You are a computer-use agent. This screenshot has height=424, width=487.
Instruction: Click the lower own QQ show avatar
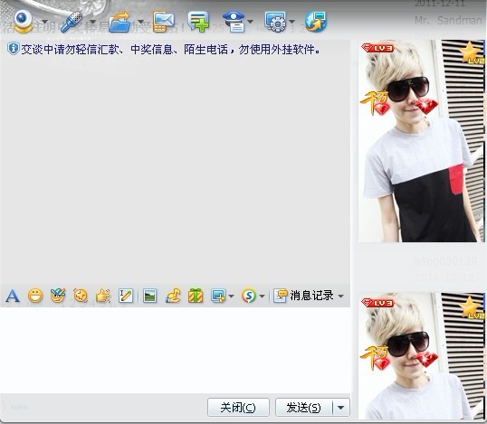tap(422, 356)
